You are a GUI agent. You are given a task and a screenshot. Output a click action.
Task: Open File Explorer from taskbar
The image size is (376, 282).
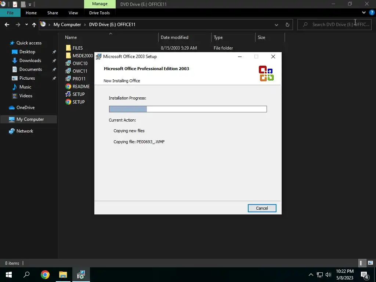coord(63,275)
